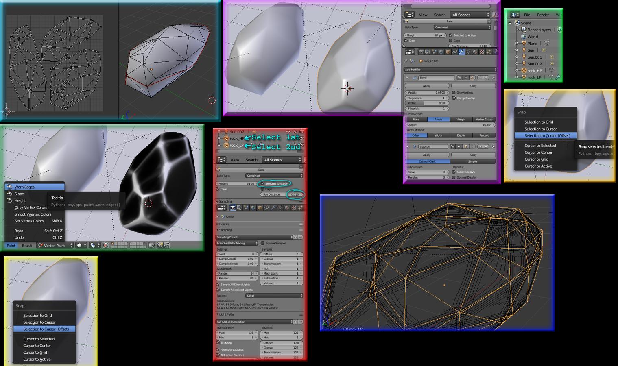The height and width of the screenshot is (366, 618).
Task: Adjust the Bevel Profile slider
Action: (x=427, y=103)
